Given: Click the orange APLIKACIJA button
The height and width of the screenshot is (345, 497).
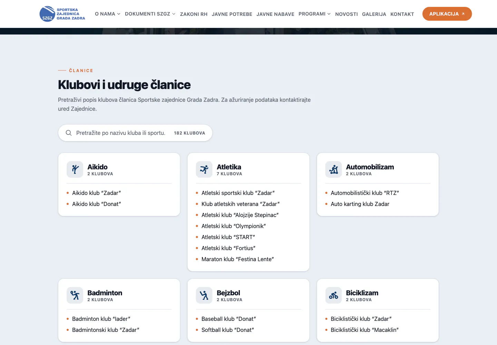Looking at the screenshot, I should tap(447, 14).
